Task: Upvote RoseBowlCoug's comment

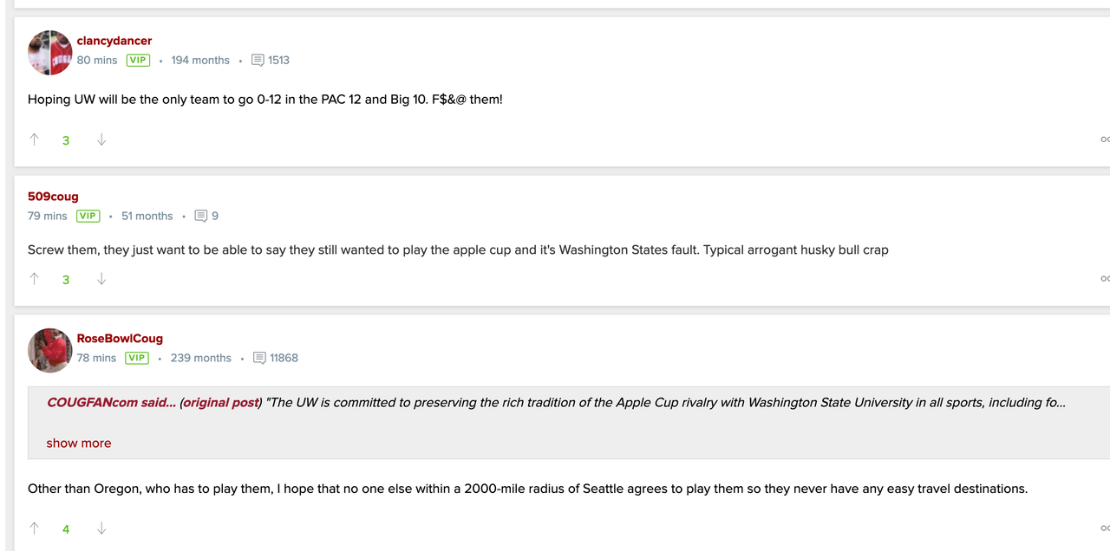Action: point(34,528)
